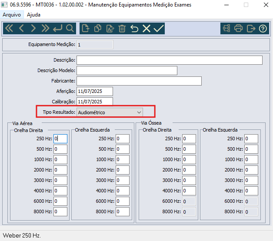
Task: Click the go-to record return arrow icon
Action: (58, 28)
